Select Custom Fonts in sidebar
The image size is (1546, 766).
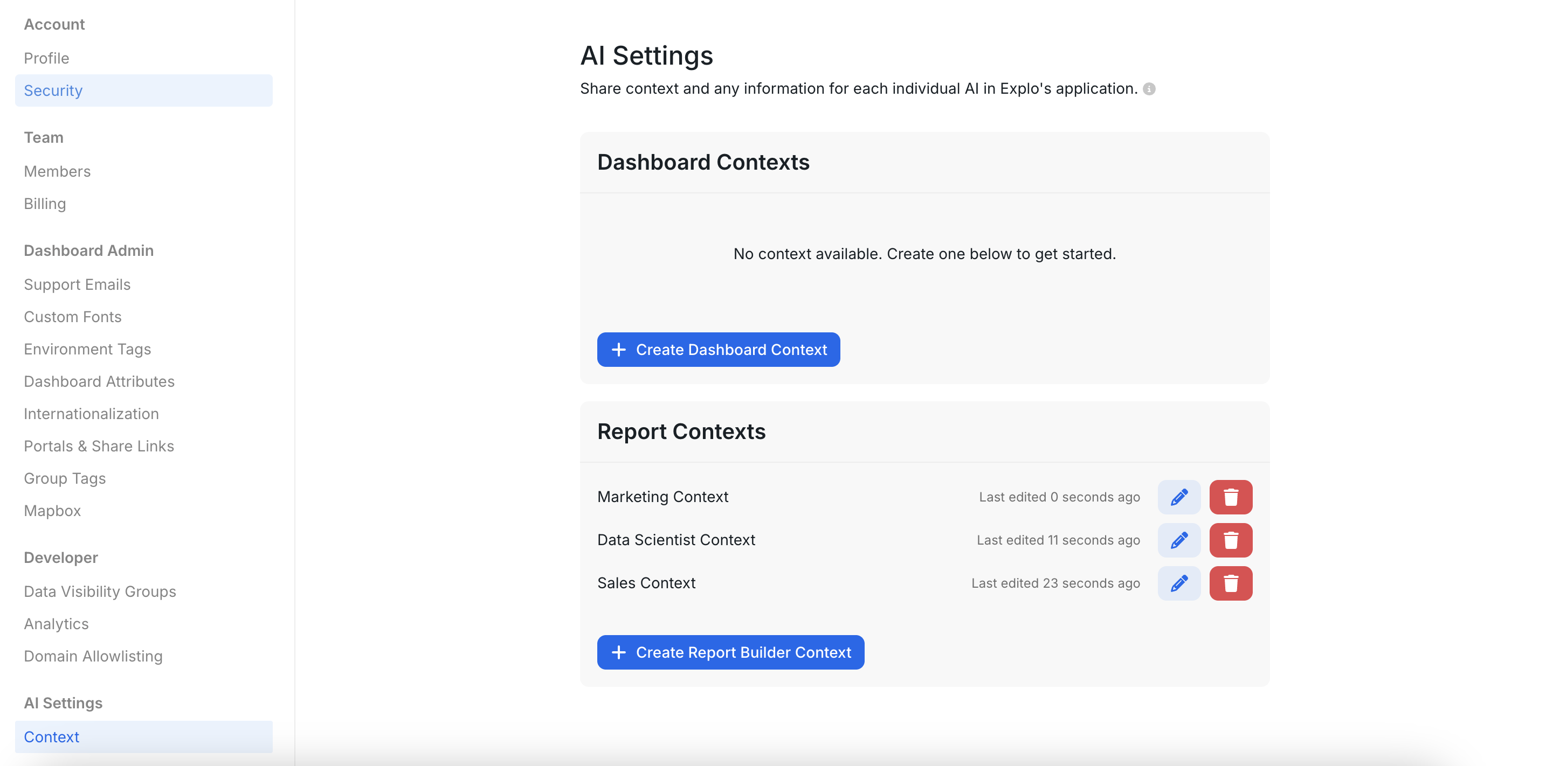pos(73,317)
